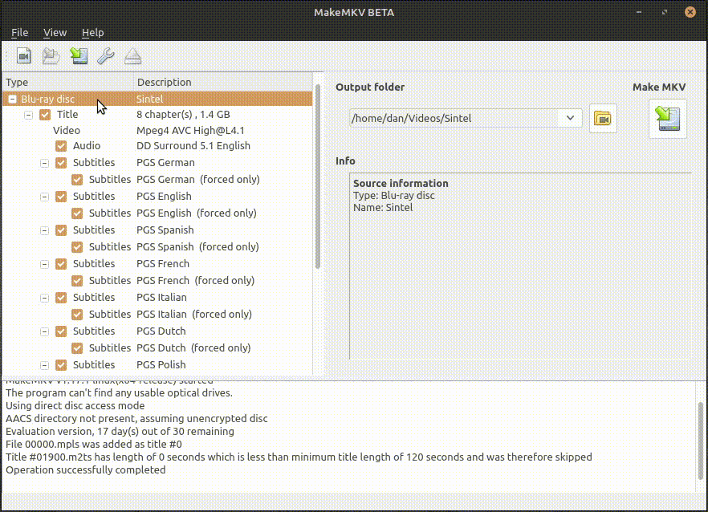The image size is (708, 512).
Task: Collapse the PGS Italian subtitles node
Action: pos(44,298)
